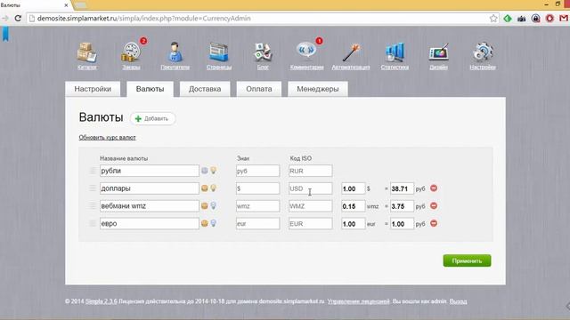The image size is (570, 320).
Task: Switch to the Настройки tab
Action: pos(93,89)
